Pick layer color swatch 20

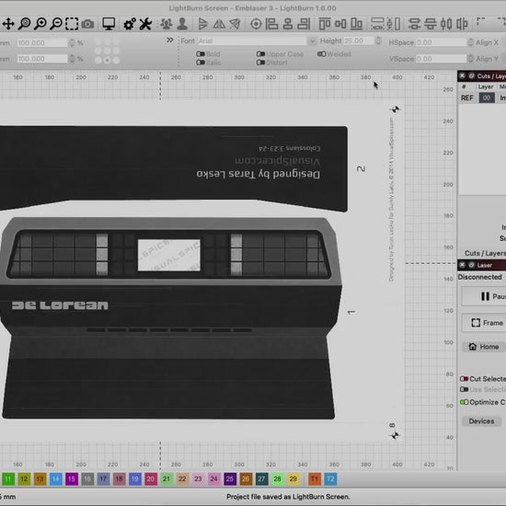point(151,479)
